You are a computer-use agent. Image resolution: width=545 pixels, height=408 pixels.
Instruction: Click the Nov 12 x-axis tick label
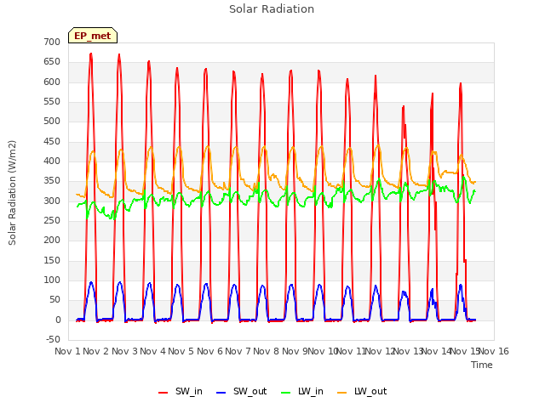click(380, 351)
